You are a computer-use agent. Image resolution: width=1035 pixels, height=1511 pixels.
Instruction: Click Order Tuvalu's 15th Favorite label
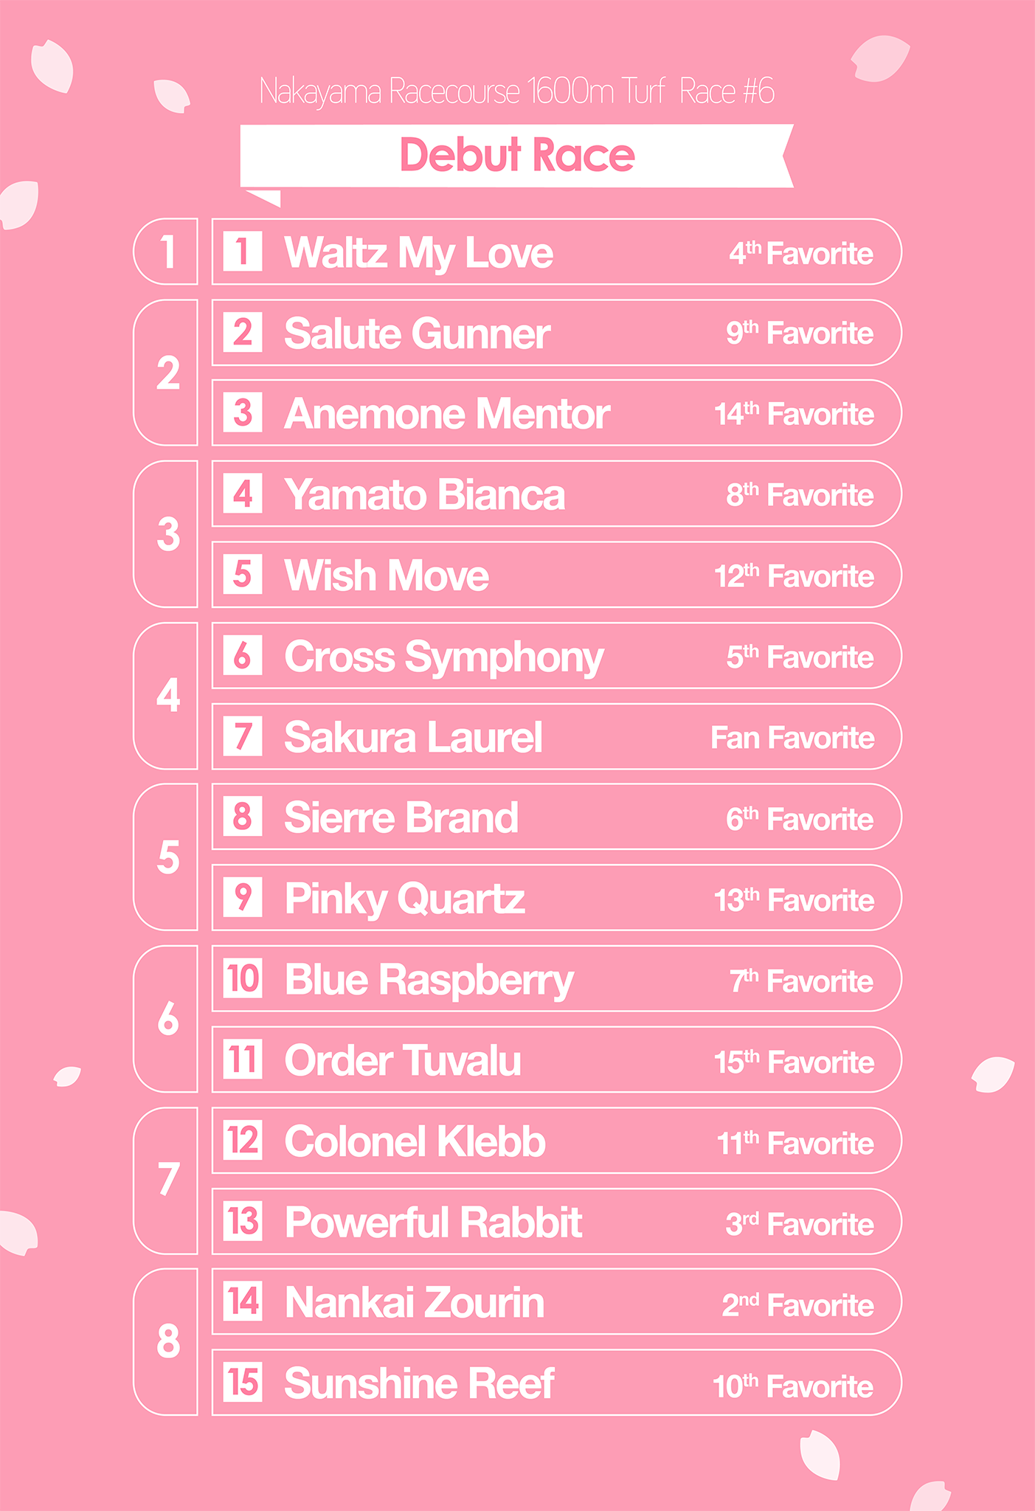(x=794, y=1062)
